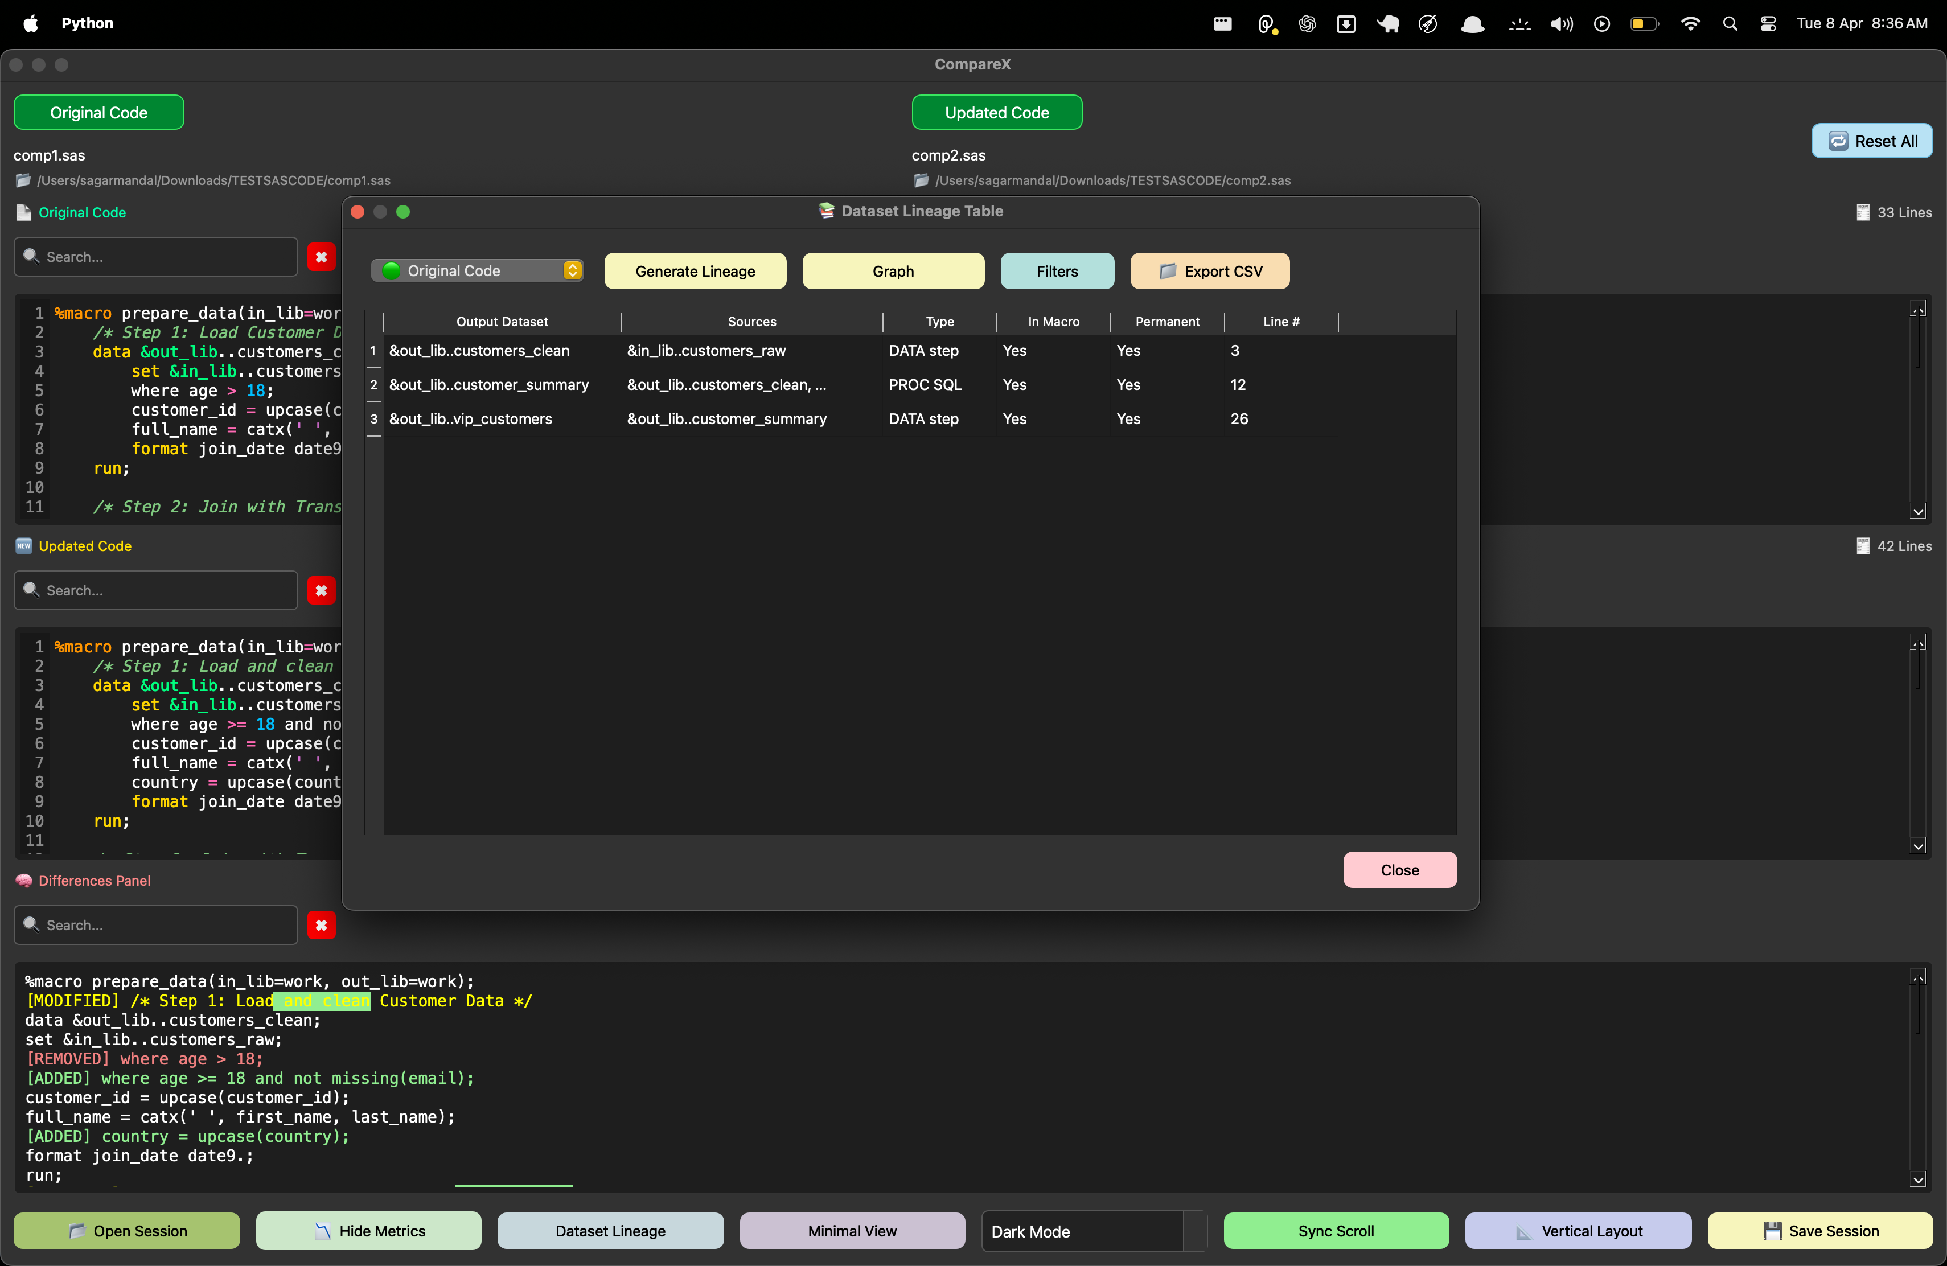This screenshot has width=1947, height=1266.
Task: Sort lineage table by Output Dataset header
Action: click(x=502, y=322)
